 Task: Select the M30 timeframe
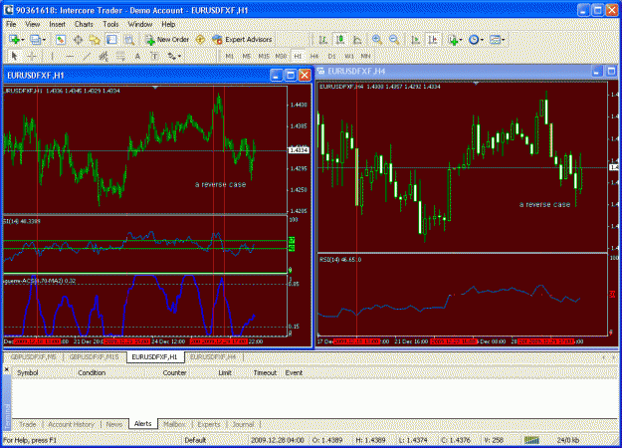281,57
